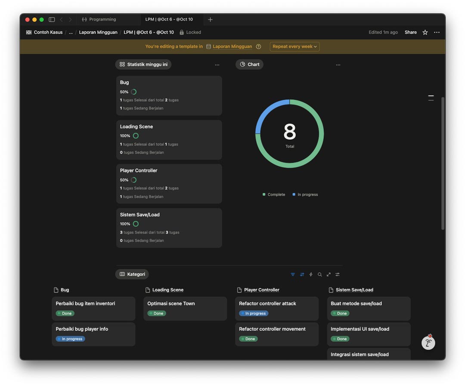The height and width of the screenshot is (386, 465).
Task: Click the filter icon in Kategori toolbar
Action: pos(293,275)
